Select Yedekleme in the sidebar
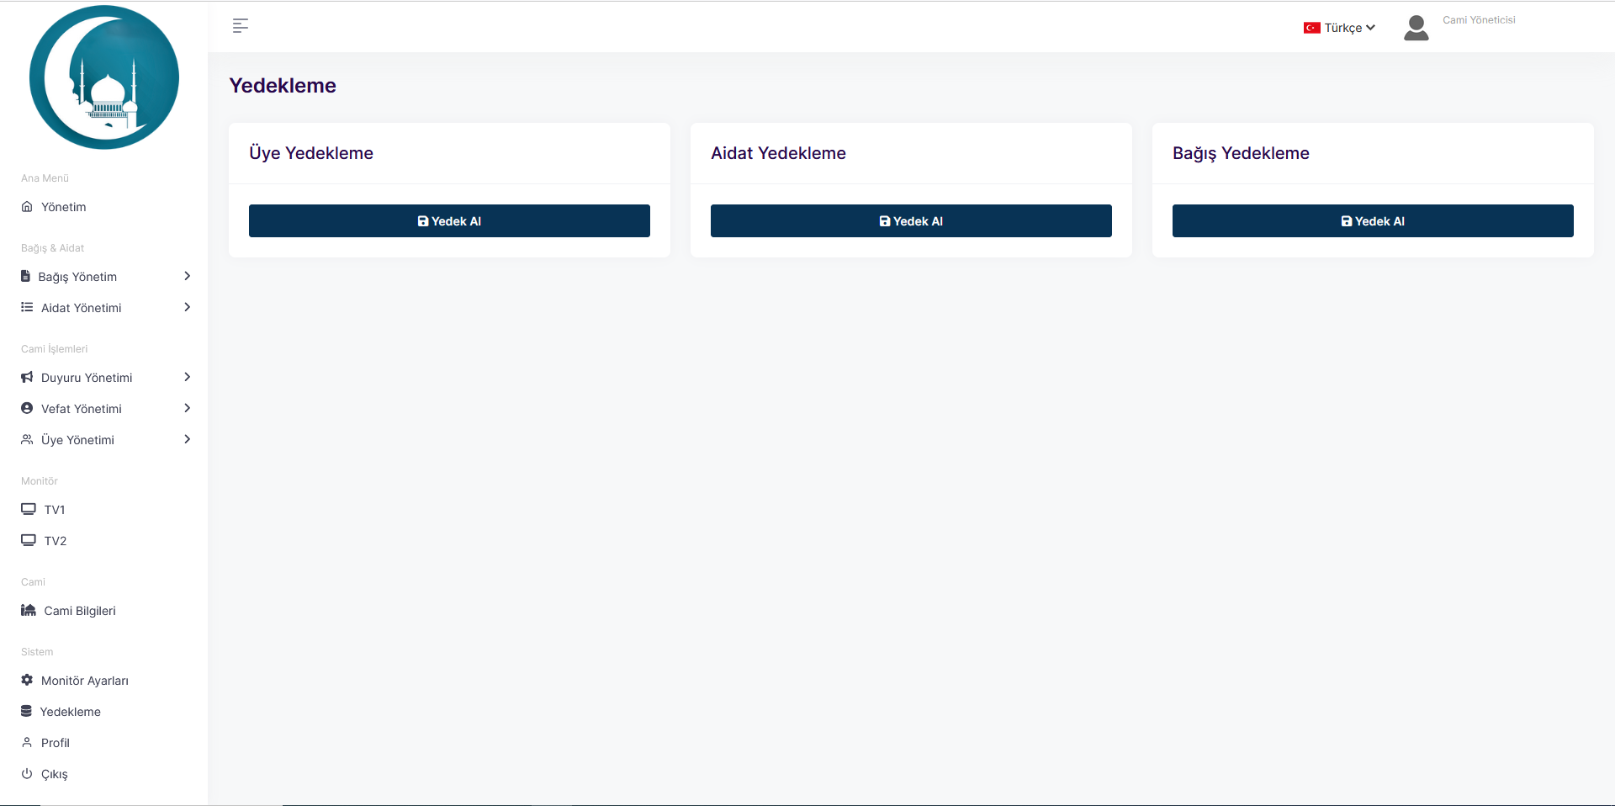The image size is (1615, 806). (x=70, y=712)
